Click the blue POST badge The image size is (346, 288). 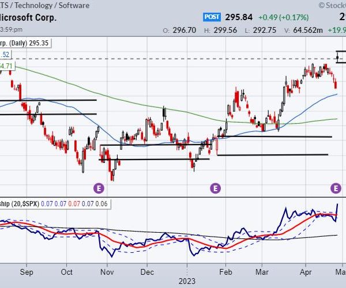coord(212,17)
